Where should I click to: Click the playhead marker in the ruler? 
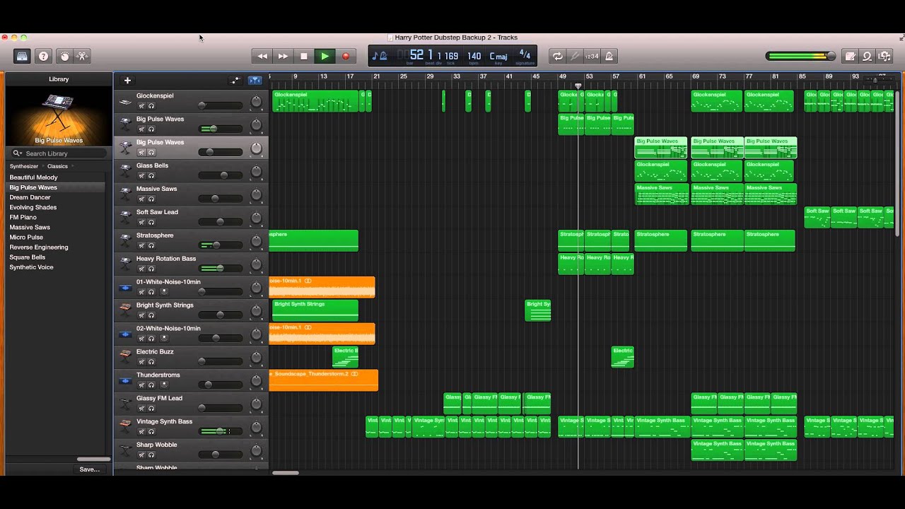pos(578,86)
